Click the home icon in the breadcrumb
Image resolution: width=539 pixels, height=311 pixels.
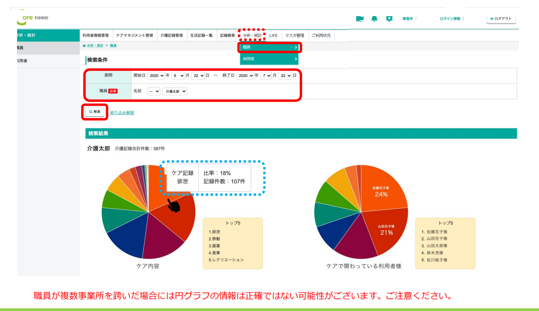pos(84,46)
